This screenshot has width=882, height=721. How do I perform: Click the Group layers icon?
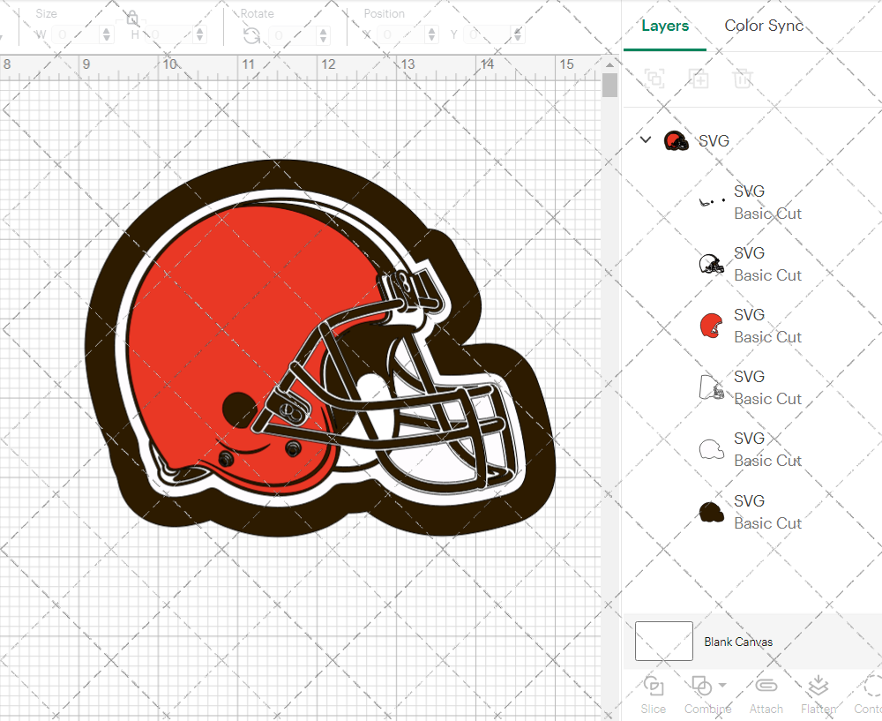tap(654, 78)
